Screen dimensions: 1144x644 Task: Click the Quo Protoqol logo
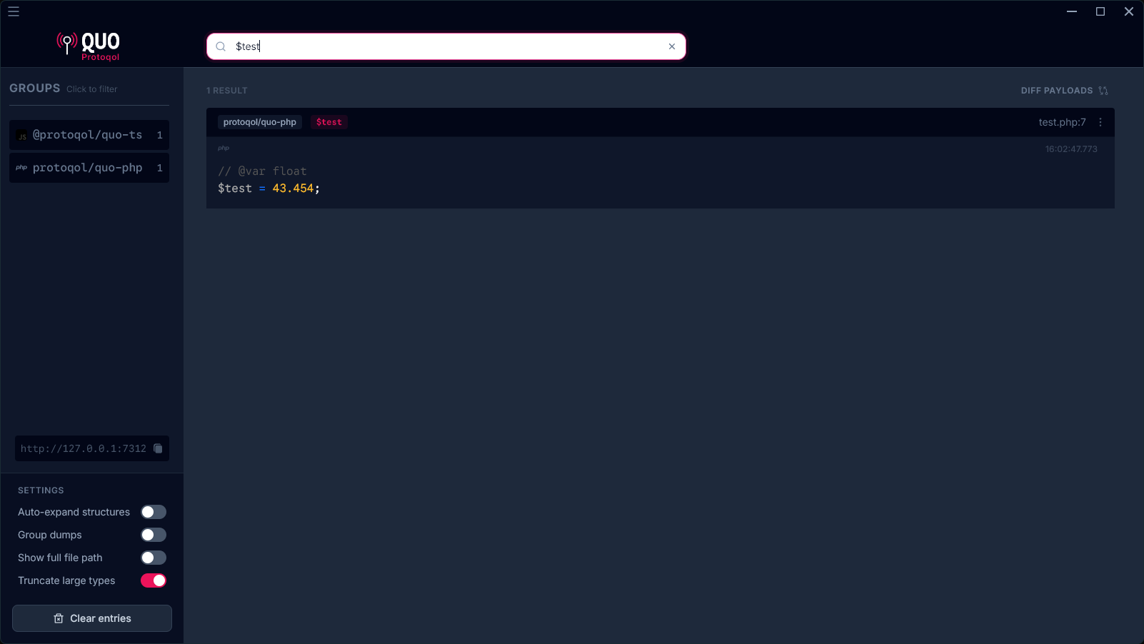(x=89, y=46)
